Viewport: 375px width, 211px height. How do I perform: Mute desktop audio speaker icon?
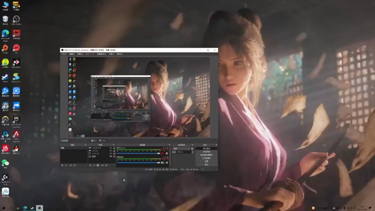pos(163,163)
